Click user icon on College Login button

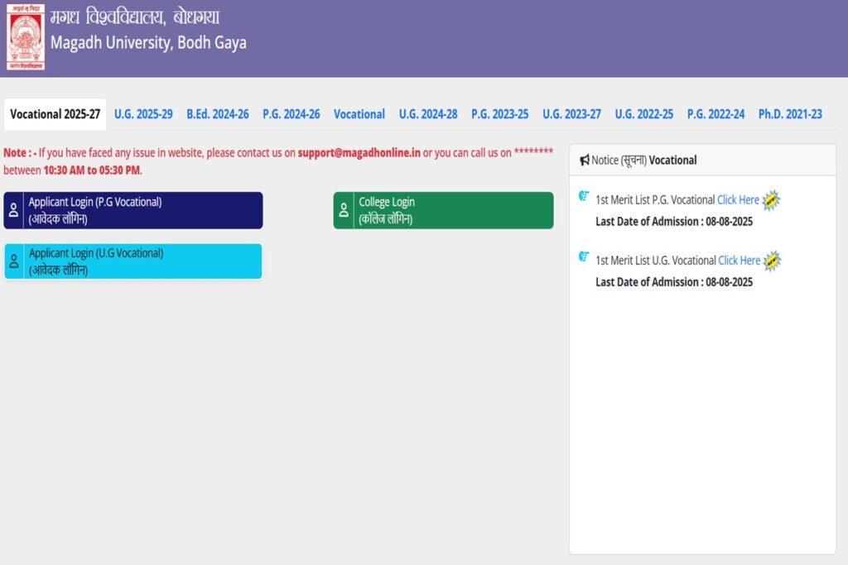(344, 210)
